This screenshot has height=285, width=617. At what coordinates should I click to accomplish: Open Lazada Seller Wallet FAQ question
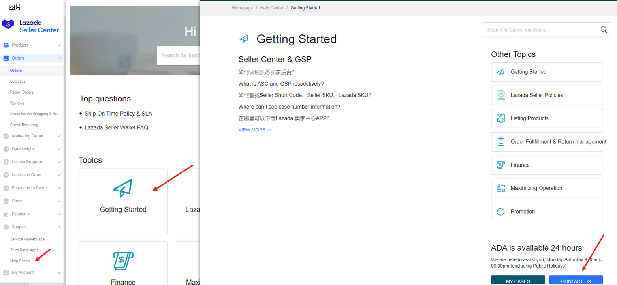(116, 127)
